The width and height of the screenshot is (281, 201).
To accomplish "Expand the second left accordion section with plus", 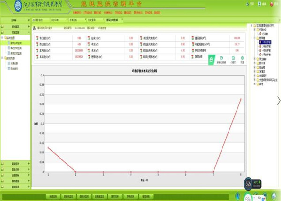I will pos(29,27).
